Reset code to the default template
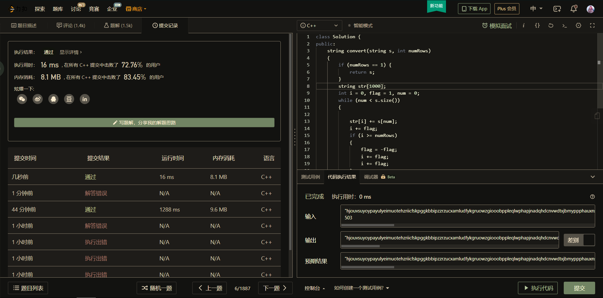 [x=551, y=25]
